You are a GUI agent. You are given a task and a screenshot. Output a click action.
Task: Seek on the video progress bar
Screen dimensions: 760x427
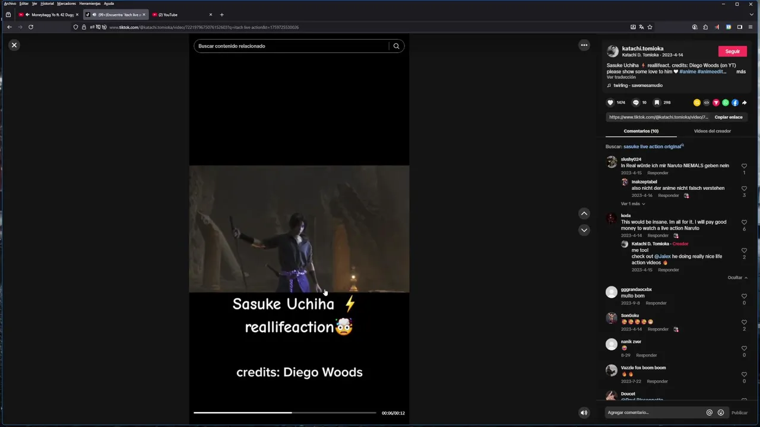(x=285, y=413)
